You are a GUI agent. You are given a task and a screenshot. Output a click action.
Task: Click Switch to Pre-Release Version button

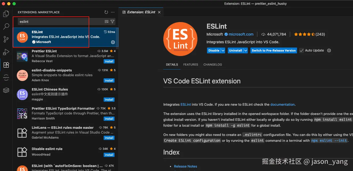tap(274, 50)
